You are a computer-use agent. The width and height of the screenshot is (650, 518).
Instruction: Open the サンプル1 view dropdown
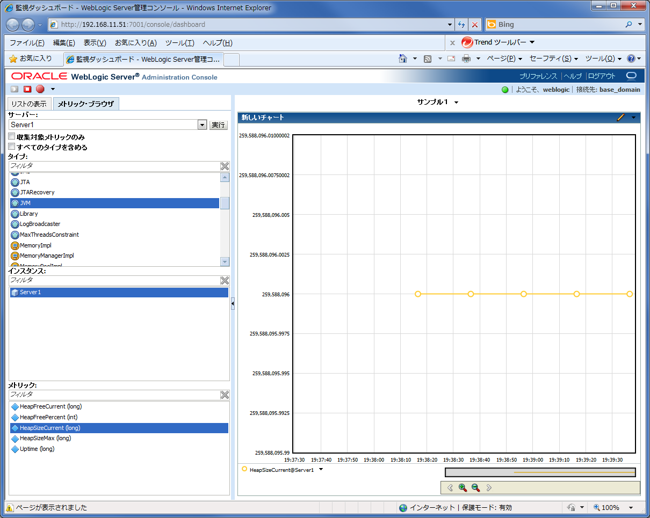click(x=456, y=103)
